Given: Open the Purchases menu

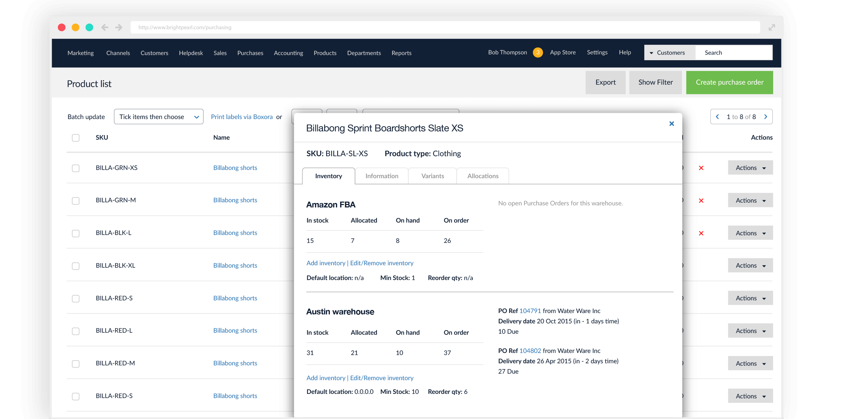Looking at the screenshot, I should click(250, 53).
